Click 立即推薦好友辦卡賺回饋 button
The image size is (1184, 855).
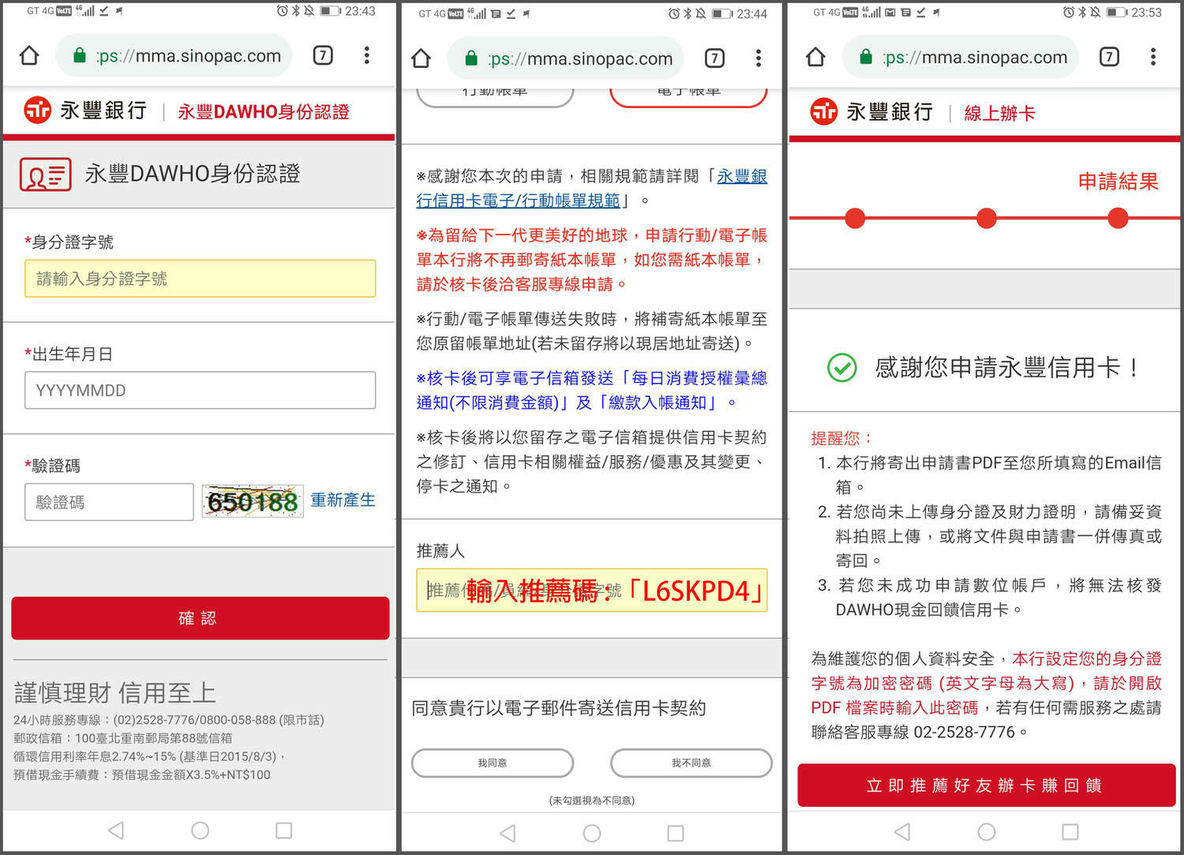pyautogui.click(x=986, y=786)
